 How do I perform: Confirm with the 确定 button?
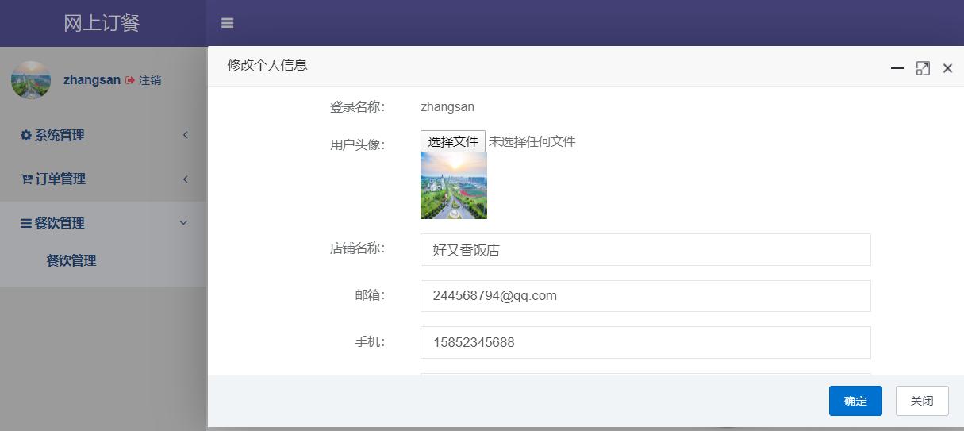[x=855, y=401]
